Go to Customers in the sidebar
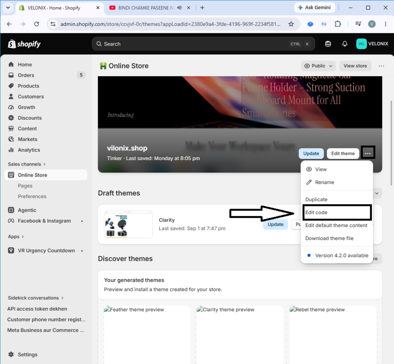The image size is (394, 364). pyautogui.click(x=31, y=97)
